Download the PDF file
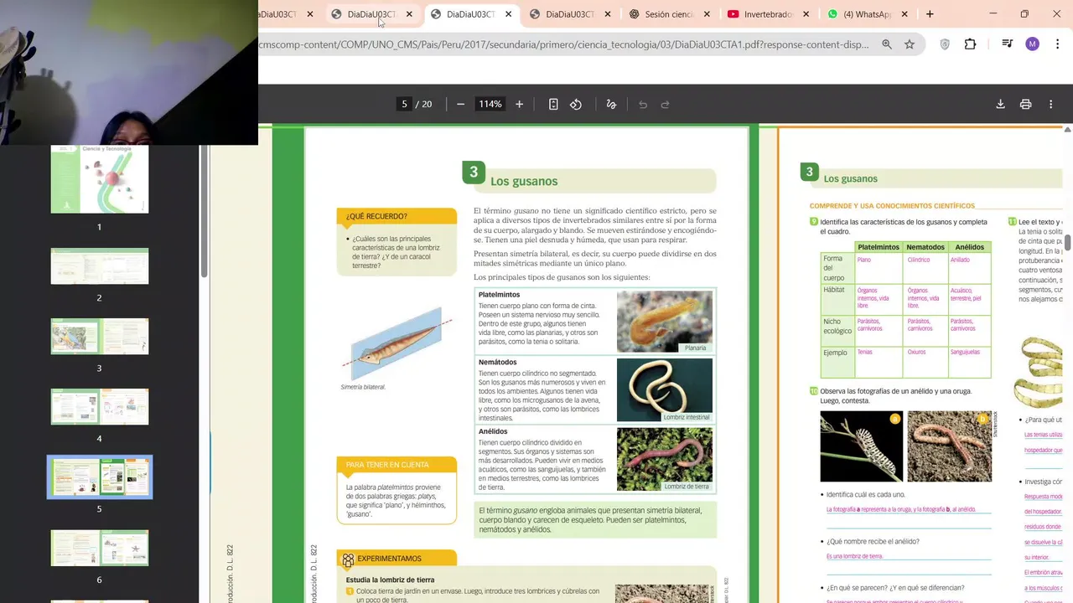The width and height of the screenshot is (1073, 603). (1000, 104)
